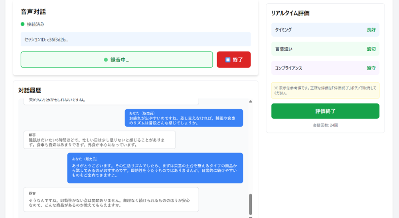Click the セッションID field
This screenshot has width=399, height=218.
click(136, 40)
